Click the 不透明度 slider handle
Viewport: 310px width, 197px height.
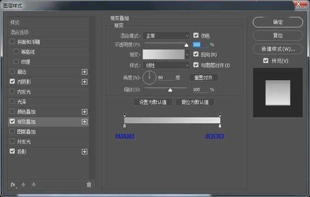click(x=186, y=45)
